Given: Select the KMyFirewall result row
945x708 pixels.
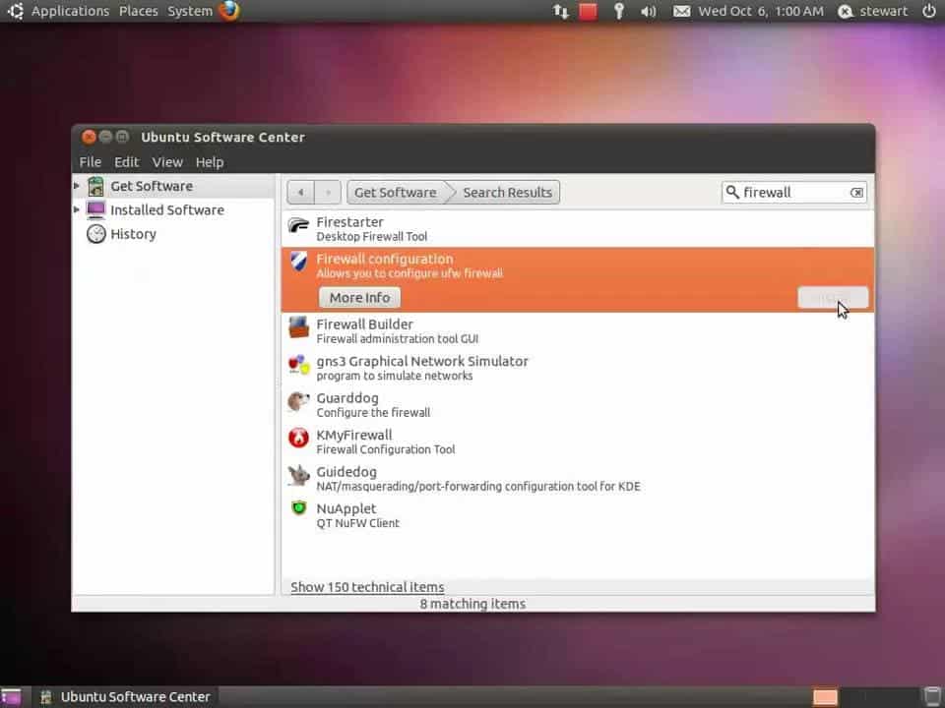Looking at the screenshot, I should click(x=578, y=442).
